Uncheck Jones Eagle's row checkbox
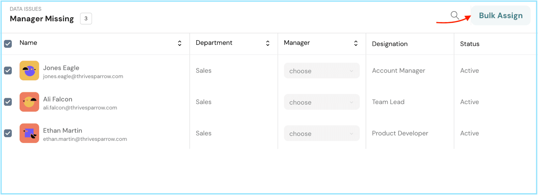Screen dimensions: 538x195 (8, 71)
